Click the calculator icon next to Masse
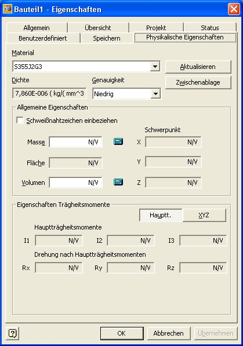243x346 pixels. [118, 141]
